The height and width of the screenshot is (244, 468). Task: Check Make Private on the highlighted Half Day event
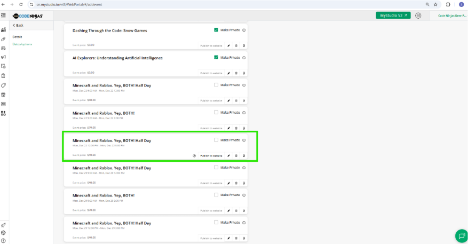(216, 140)
